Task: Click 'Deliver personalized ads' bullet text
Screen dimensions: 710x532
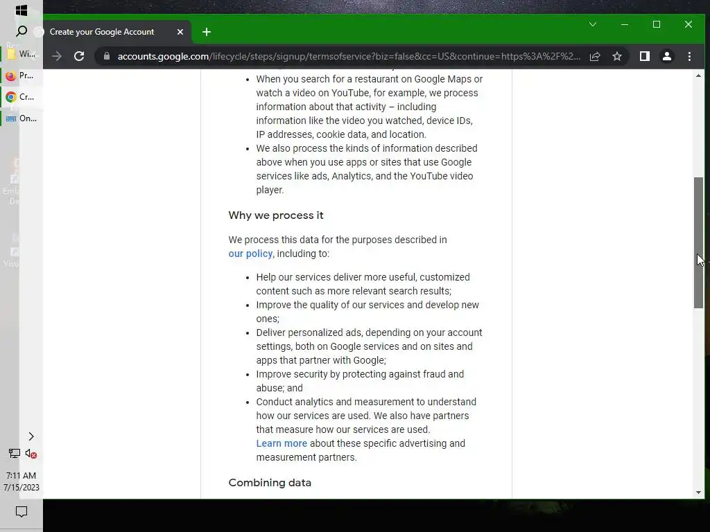Action: (369, 346)
